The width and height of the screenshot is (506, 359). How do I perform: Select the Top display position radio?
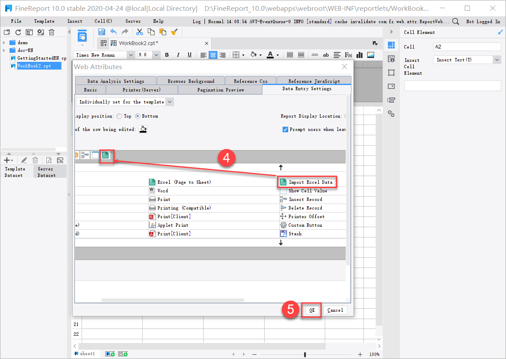(x=119, y=116)
